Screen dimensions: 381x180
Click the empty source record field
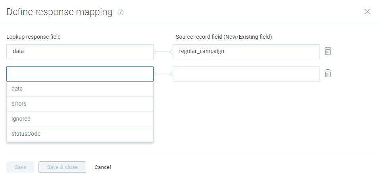coord(246,74)
